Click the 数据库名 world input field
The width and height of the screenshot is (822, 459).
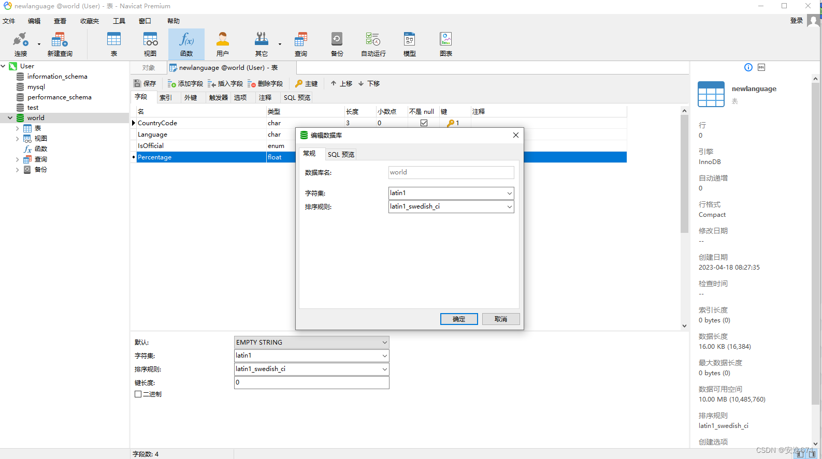(451, 172)
